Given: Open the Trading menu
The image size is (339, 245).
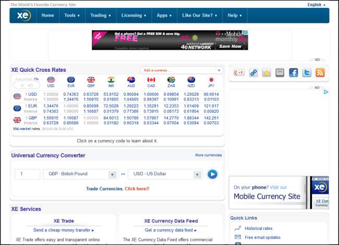Looking at the screenshot, I should pos(100,16).
